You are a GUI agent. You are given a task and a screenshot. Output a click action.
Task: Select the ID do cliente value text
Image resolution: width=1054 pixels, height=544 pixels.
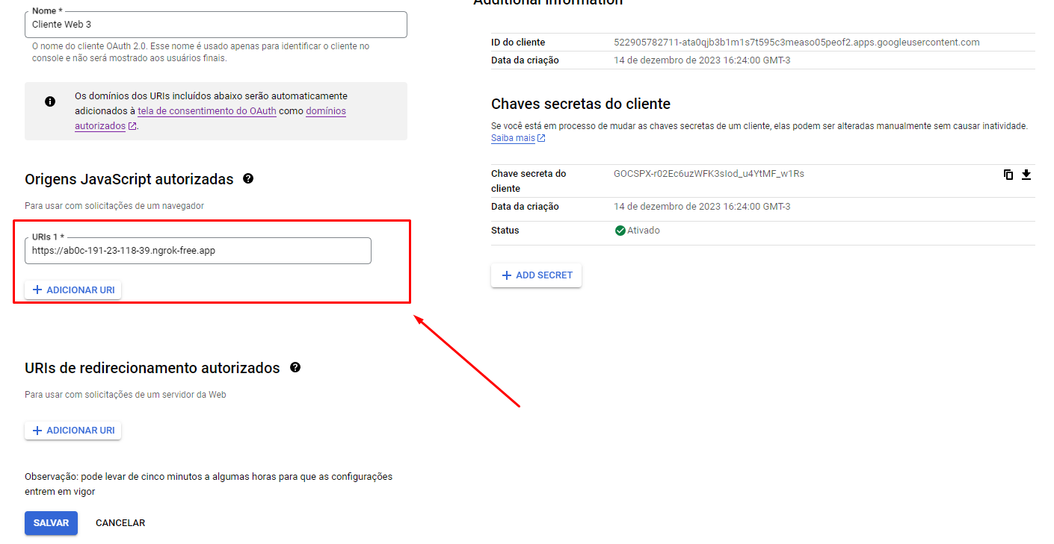[797, 42]
